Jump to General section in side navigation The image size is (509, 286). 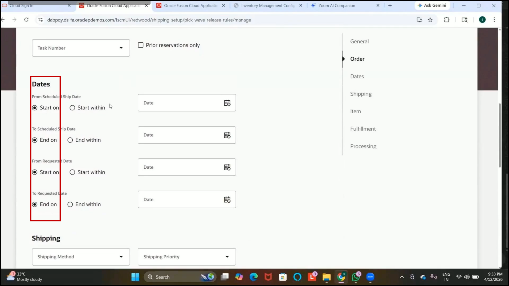[x=359, y=42]
